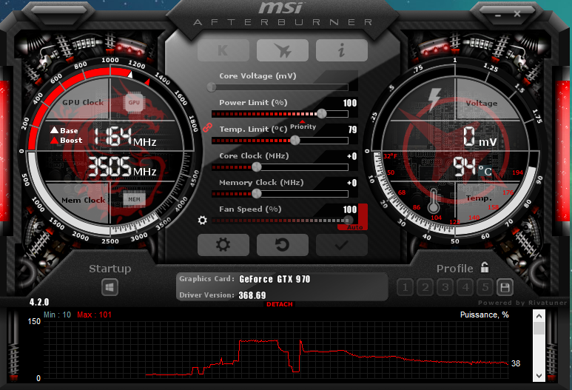Click the Power Limit value 100
The height and width of the screenshot is (390, 572).
point(349,103)
